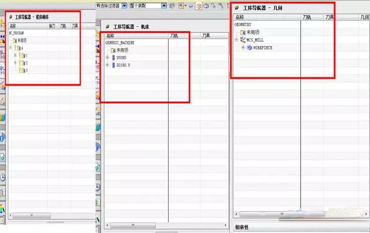Expand the D21R0.8 tool node

(108, 65)
